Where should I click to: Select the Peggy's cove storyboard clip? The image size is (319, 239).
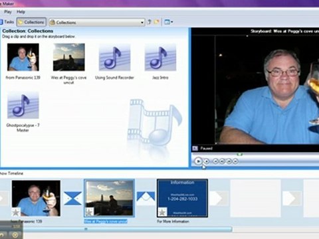tap(109, 198)
